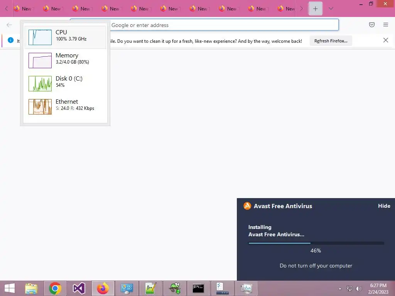This screenshot has height=296, width=395.
Task: Go back with the Firefox back arrow
Action: coord(9,25)
